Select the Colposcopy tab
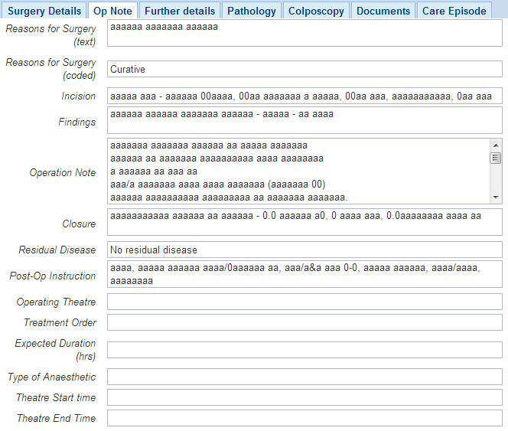Screen dimensions: 508x431 (x=316, y=11)
